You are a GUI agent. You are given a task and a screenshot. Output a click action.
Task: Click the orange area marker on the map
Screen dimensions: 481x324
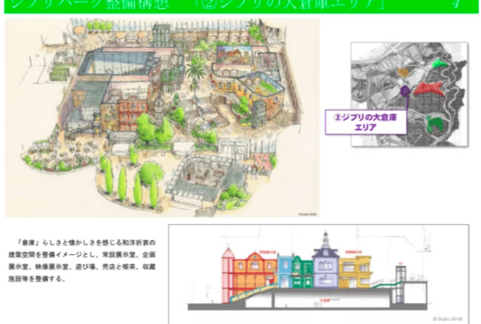[403, 72]
